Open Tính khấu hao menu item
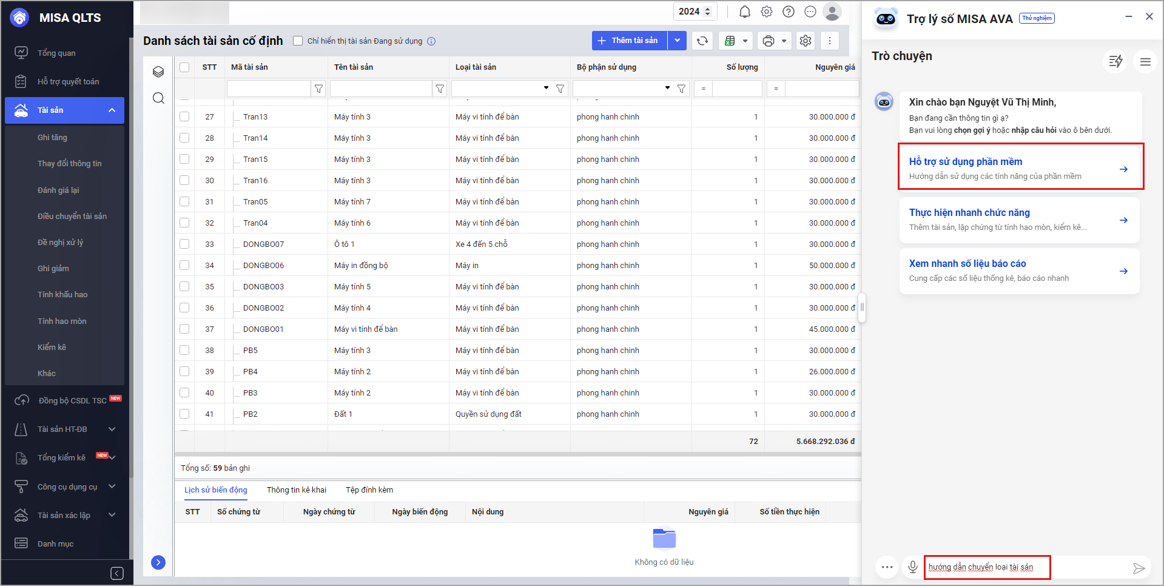The width and height of the screenshot is (1164, 586). (62, 295)
